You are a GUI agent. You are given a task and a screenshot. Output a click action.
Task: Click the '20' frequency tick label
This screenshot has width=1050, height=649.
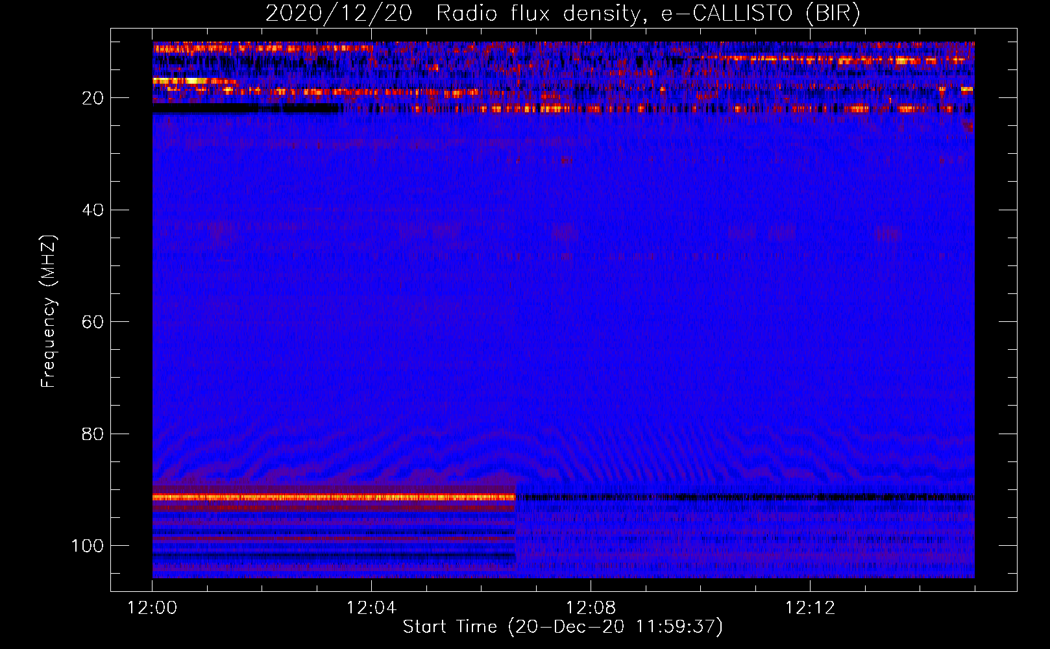tap(93, 98)
